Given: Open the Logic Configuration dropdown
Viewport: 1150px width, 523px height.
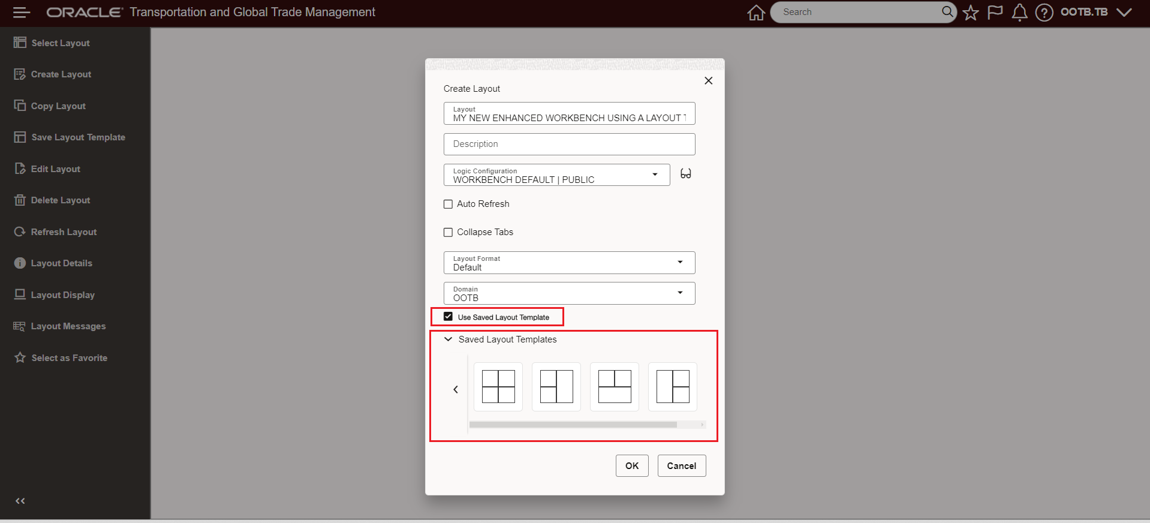Looking at the screenshot, I should (x=557, y=175).
